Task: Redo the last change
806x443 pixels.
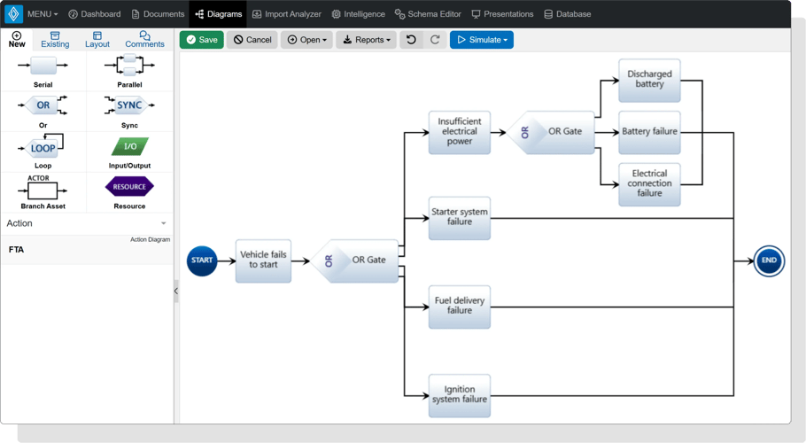Action: tap(435, 40)
